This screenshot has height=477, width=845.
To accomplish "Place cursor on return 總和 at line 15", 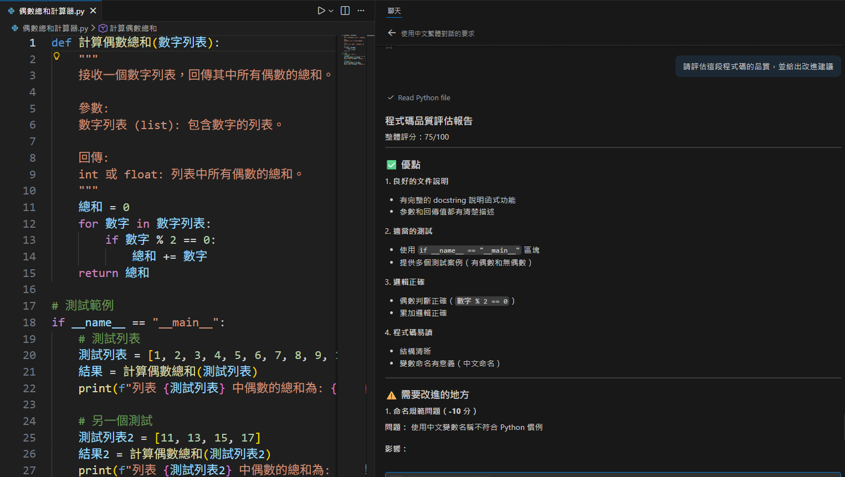I will tap(114, 273).
